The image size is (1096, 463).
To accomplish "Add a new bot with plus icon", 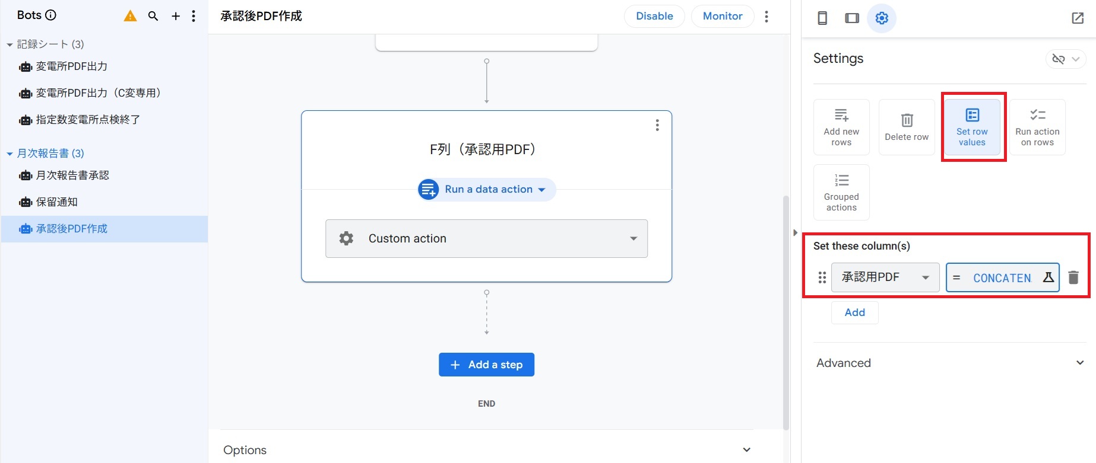I will coord(176,16).
